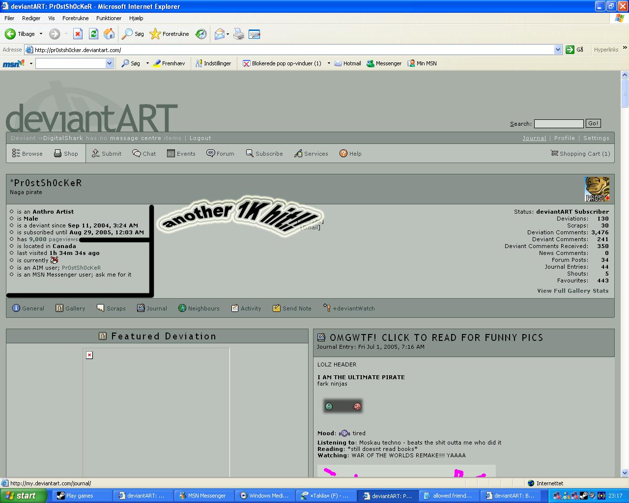This screenshot has width=629, height=503.
Task: Click the Logout link
Action: (200, 138)
